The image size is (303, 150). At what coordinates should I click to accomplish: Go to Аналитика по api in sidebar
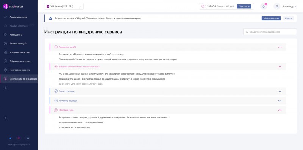click(19, 17)
